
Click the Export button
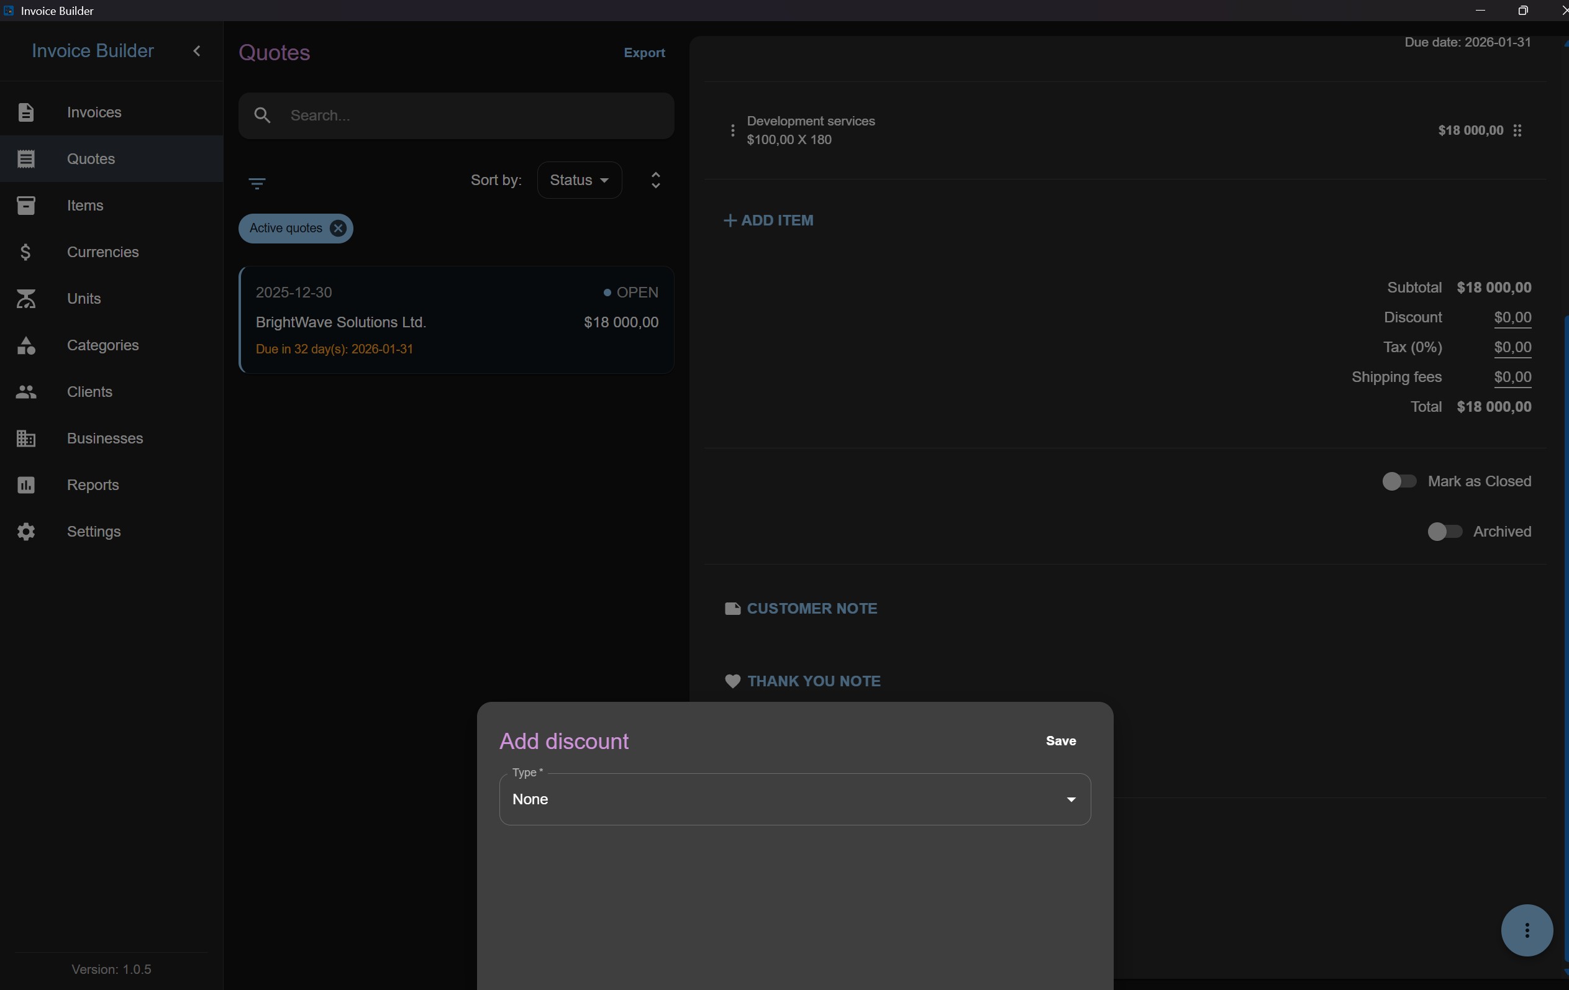click(x=644, y=53)
